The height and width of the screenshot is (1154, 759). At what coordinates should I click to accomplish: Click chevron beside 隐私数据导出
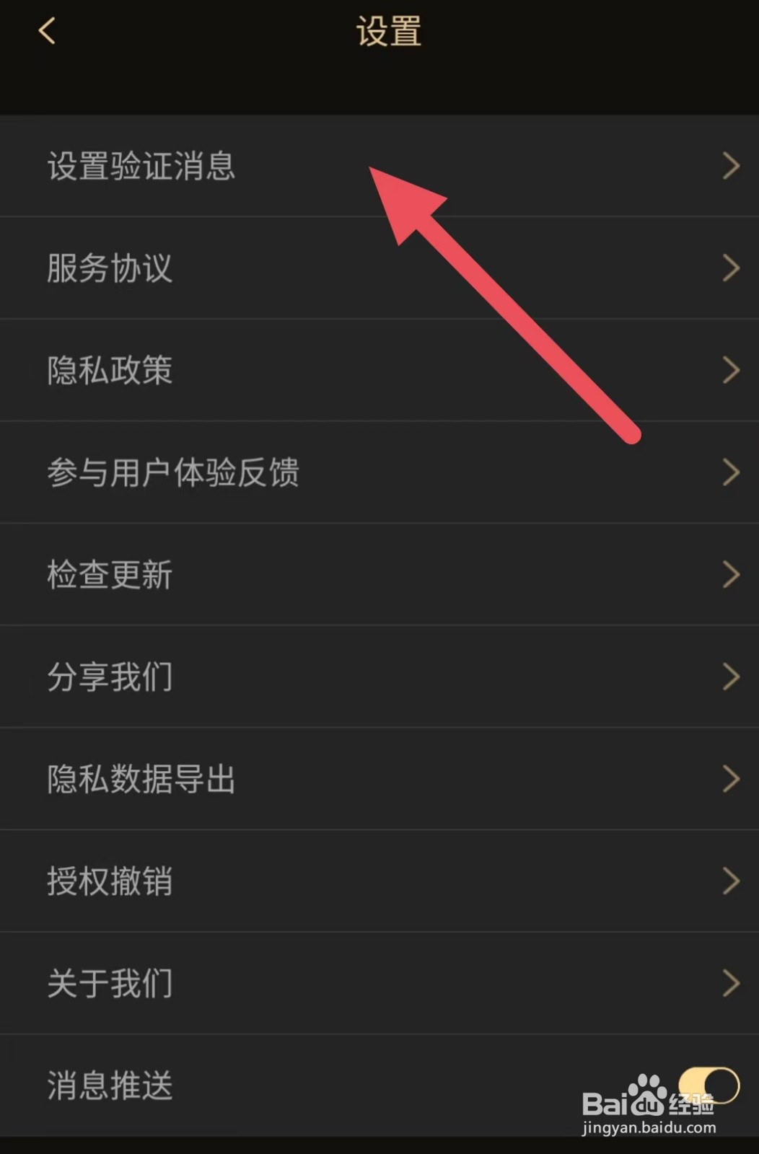click(x=732, y=779)
